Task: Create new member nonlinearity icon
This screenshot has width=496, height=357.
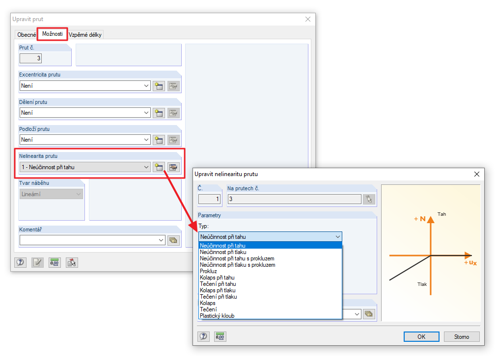Action: click(x=159, y=167)
